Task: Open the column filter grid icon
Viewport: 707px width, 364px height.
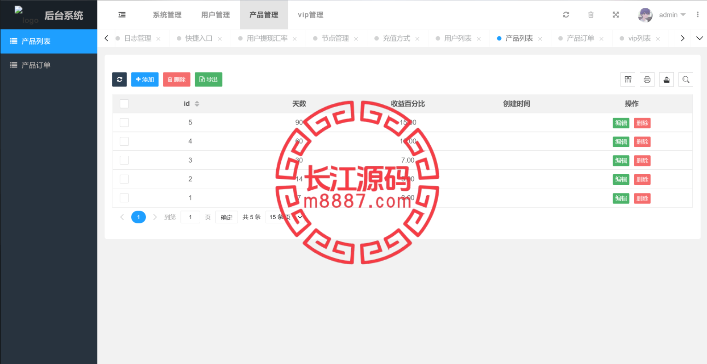Action: click(x=628, y=80)
